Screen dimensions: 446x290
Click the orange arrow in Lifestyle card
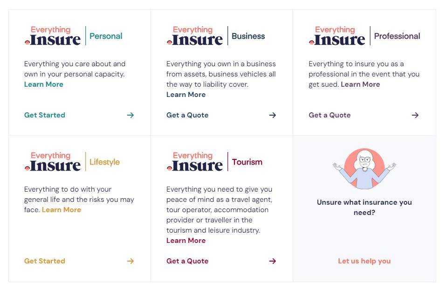coord(130,261)
